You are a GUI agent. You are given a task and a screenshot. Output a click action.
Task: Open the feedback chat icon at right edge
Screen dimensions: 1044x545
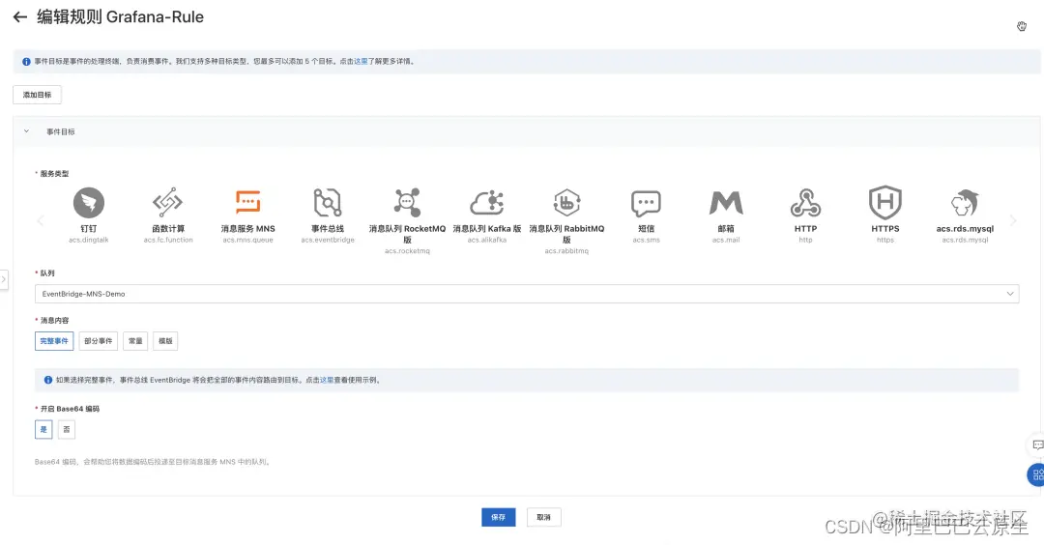(1036, 445)
